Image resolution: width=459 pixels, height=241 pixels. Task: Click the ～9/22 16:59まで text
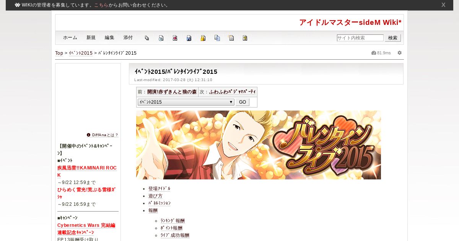(76, 204)
